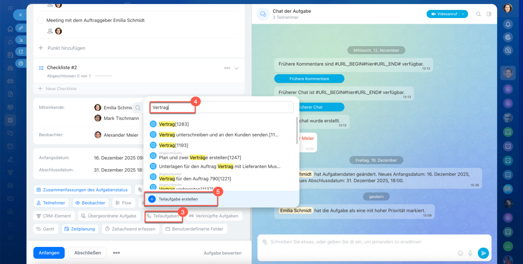This screenshot has height=264, width=523.
Task: Open the Checkliste #2 three-dot menu
Action: pyautogui.click(x=227, y=68)
